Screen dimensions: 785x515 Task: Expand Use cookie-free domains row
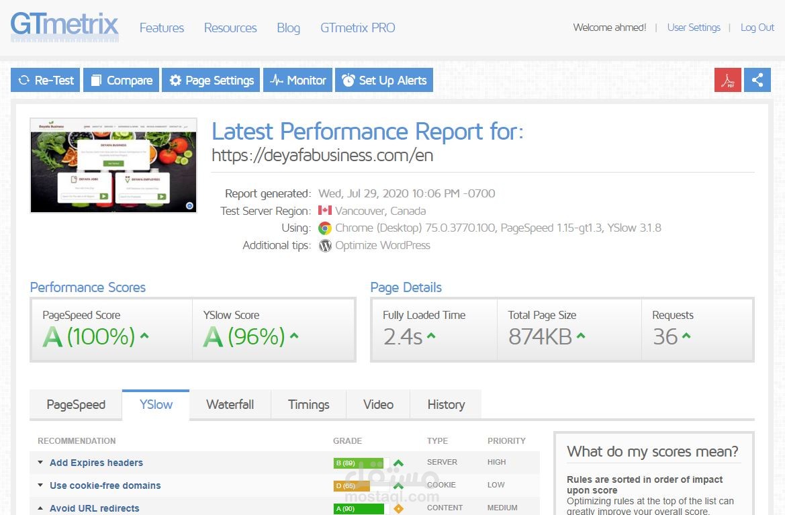(40, 485)
